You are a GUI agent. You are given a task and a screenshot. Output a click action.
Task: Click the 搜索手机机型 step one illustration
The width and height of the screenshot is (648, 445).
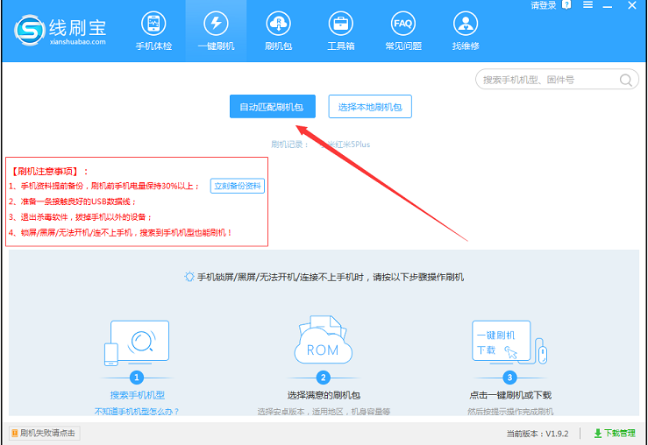[x=137, y=343]
